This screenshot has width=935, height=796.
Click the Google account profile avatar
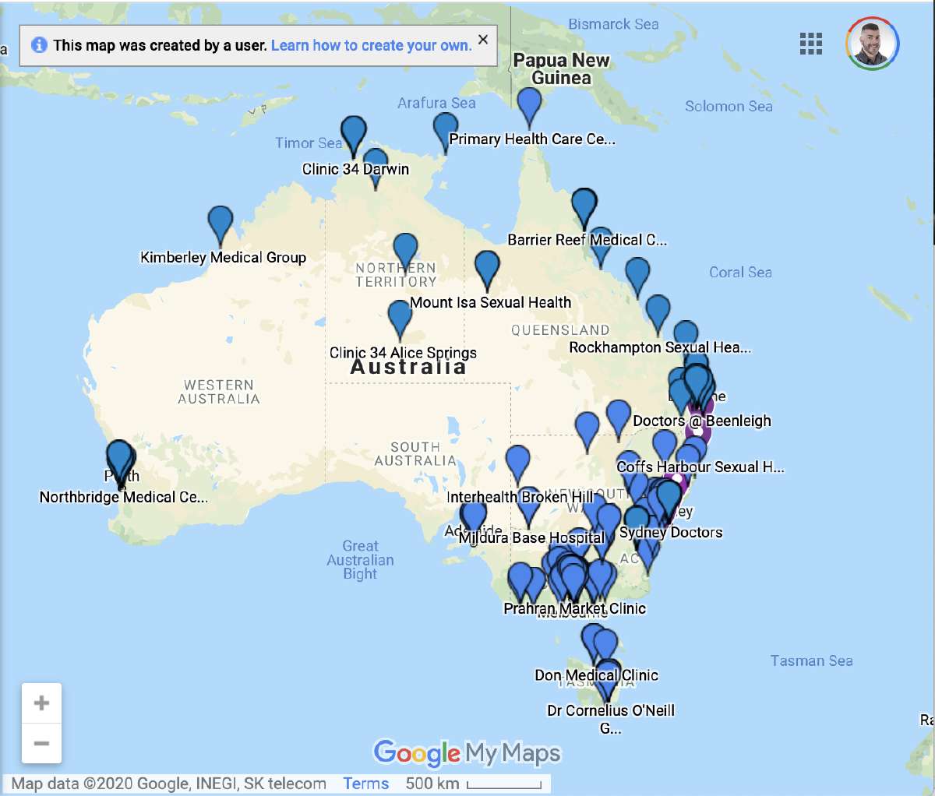pyautogui.click(x=870, y=44)
